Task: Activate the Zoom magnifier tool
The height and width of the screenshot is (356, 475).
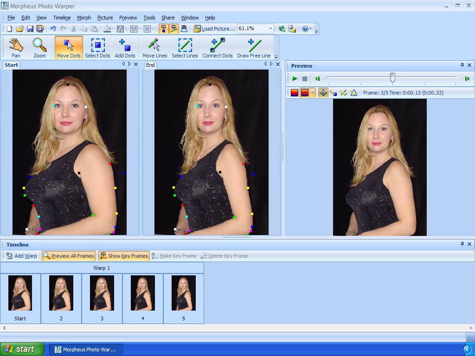Action: (39, 48)
